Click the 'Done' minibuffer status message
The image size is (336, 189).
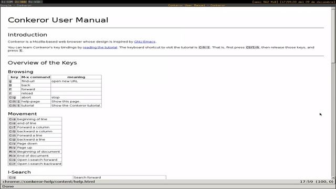[8, 186]
